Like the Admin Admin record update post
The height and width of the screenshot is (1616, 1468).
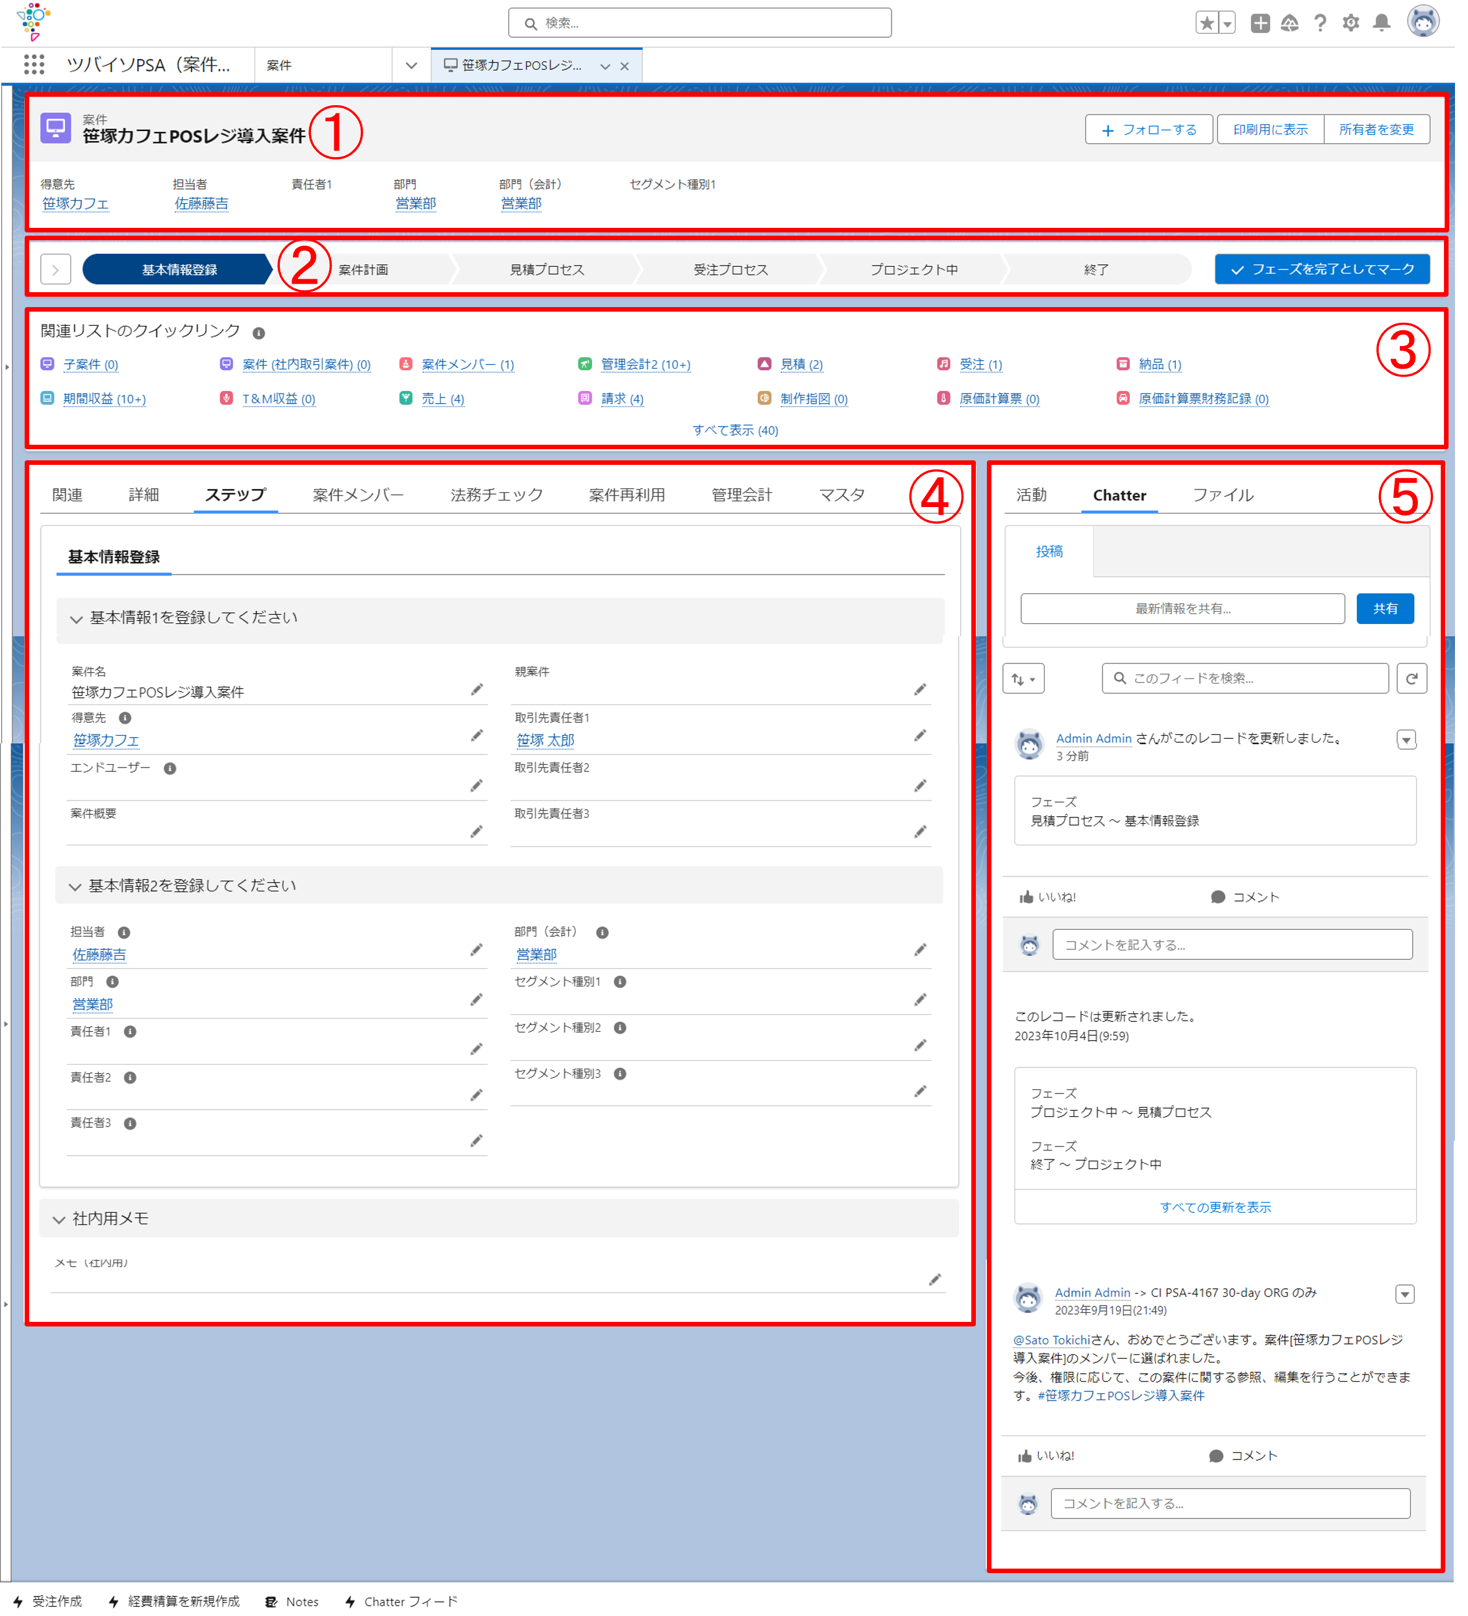[x=1047, y=897]
